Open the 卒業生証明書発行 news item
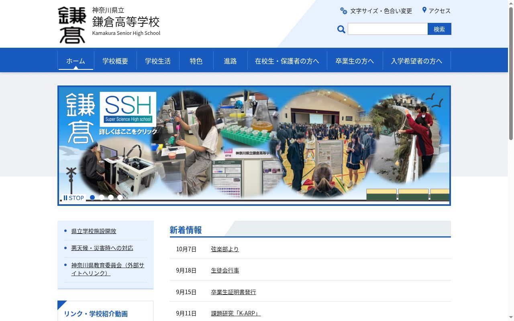Image resolution: width=514 pixels, height=321 pixels. pyautogui.click(x=233, y=292)
